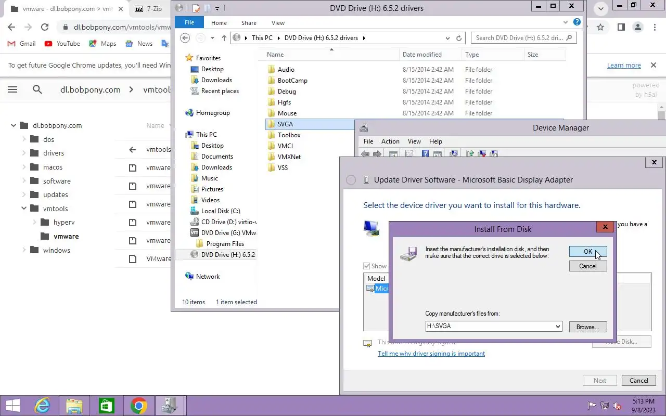Open Chrome tab search dropdown
The height and width of the screenshot is (416, 666).
601,9
